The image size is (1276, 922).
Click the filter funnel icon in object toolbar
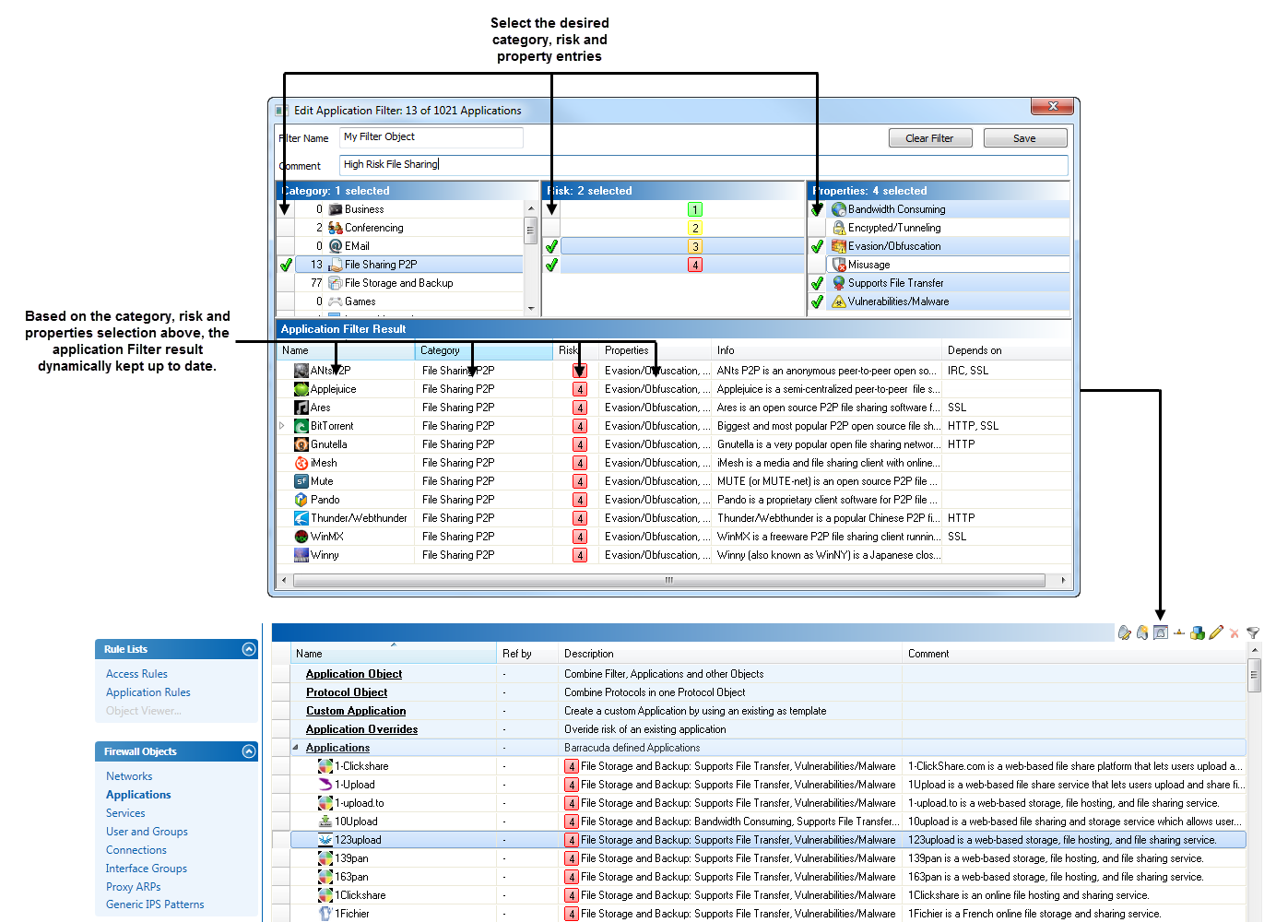(1252, 632)
